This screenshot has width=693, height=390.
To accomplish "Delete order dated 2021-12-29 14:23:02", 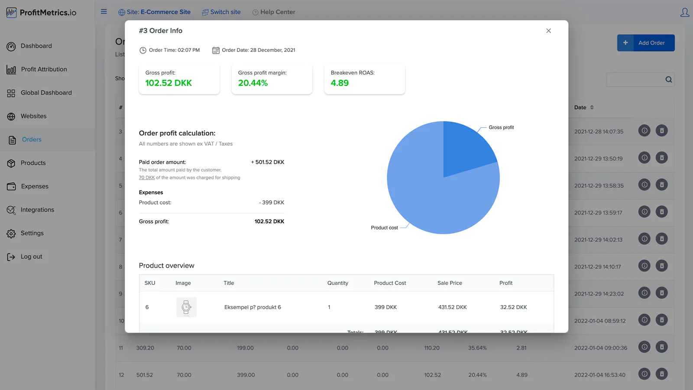I will click(x=662, y=293).
